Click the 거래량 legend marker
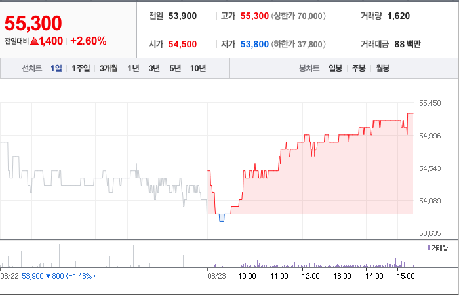Viewport: 459px width, 295px height. 429,248
